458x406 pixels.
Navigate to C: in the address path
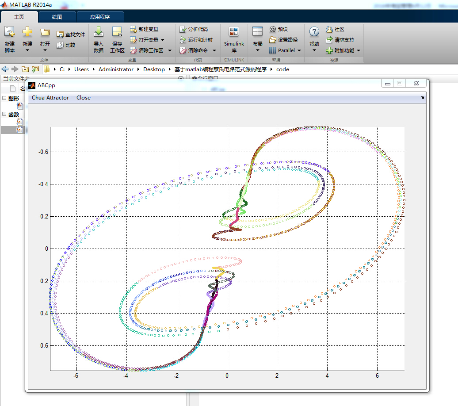point(62,69)
